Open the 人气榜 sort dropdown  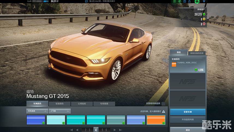pyautogui.click(x=59, y=111)
